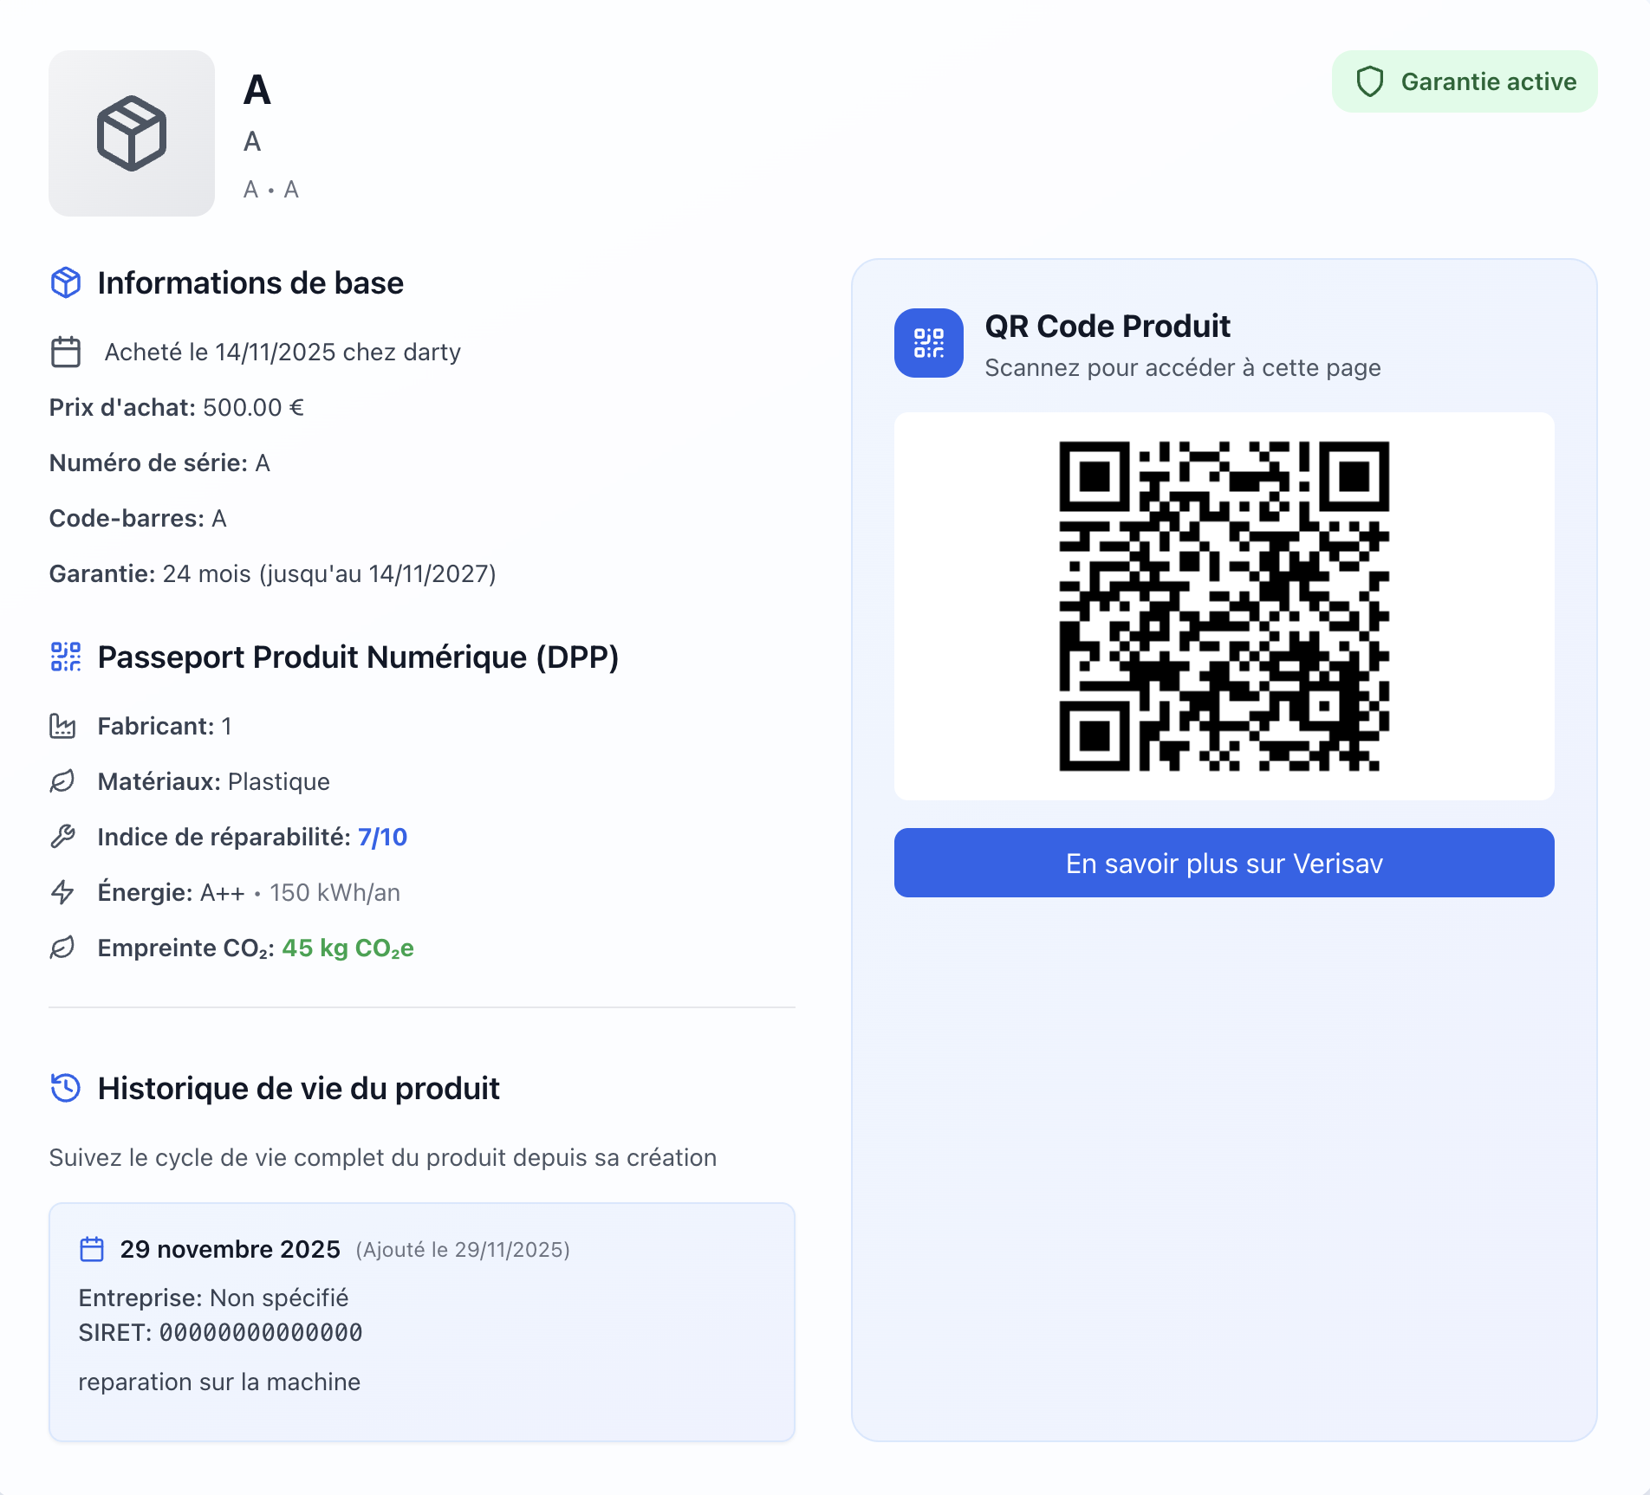Click the blue QR Code Produit icon

[x=928, y=343]
